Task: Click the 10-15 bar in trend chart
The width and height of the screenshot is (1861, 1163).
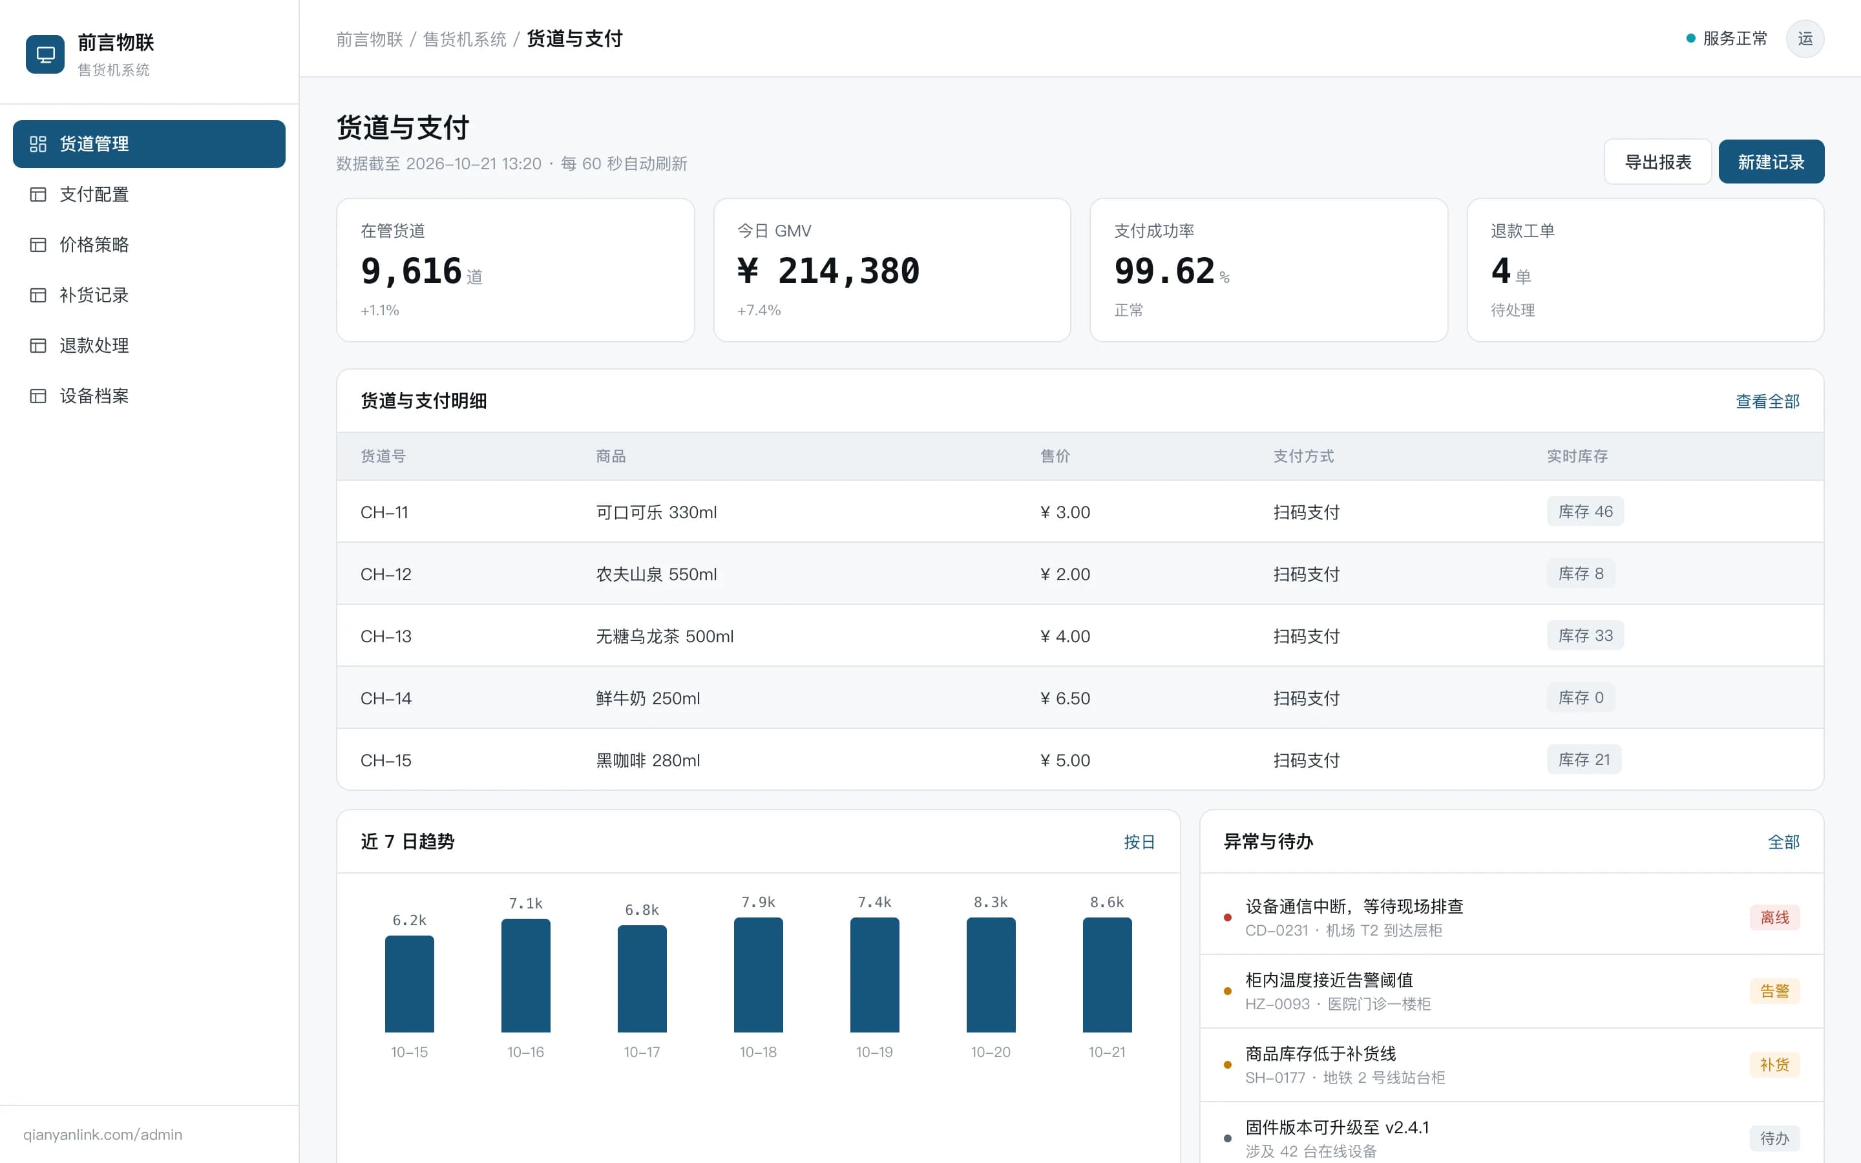Action: (x=409, y=984)
